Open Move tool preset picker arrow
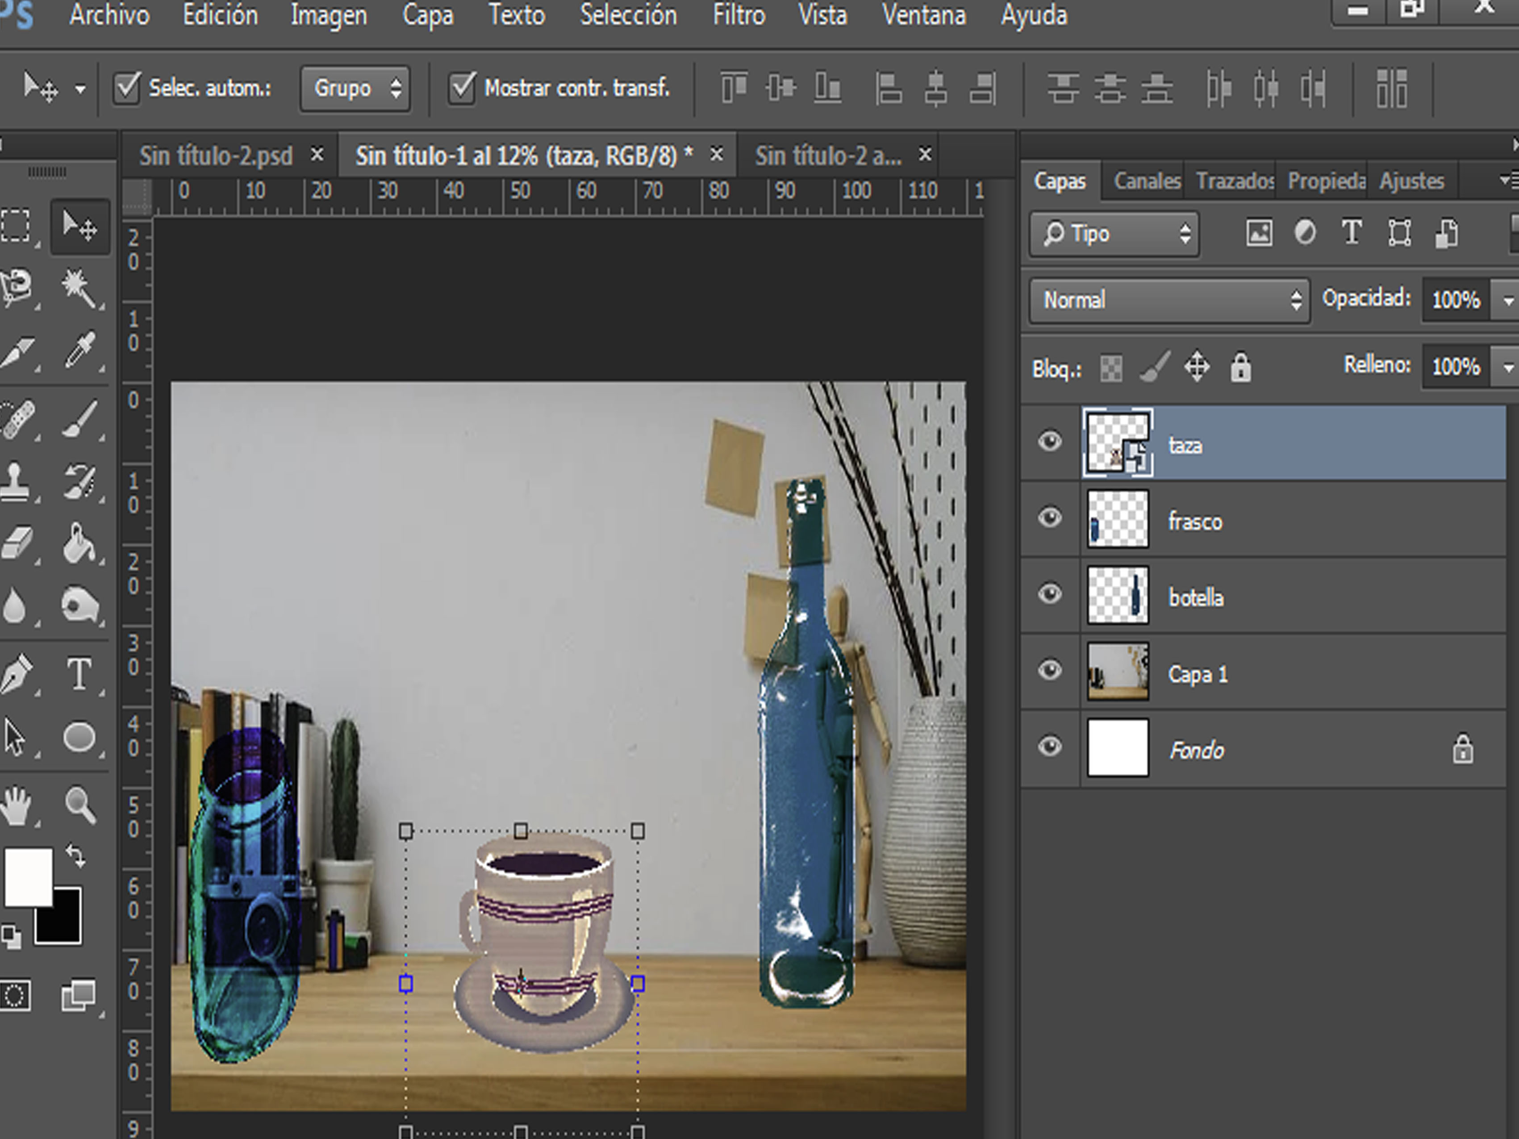 80,88
